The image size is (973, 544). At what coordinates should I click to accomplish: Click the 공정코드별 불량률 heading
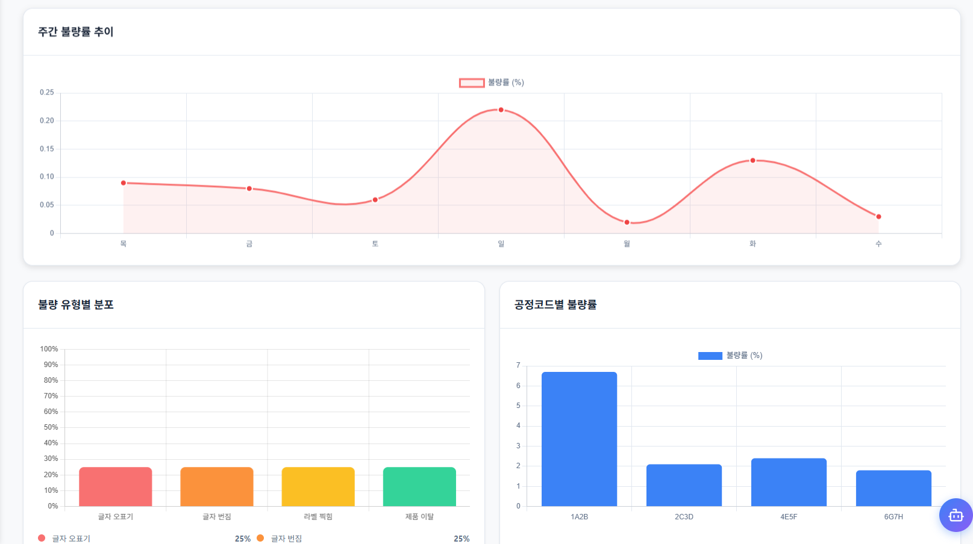(x=555, y=305)
